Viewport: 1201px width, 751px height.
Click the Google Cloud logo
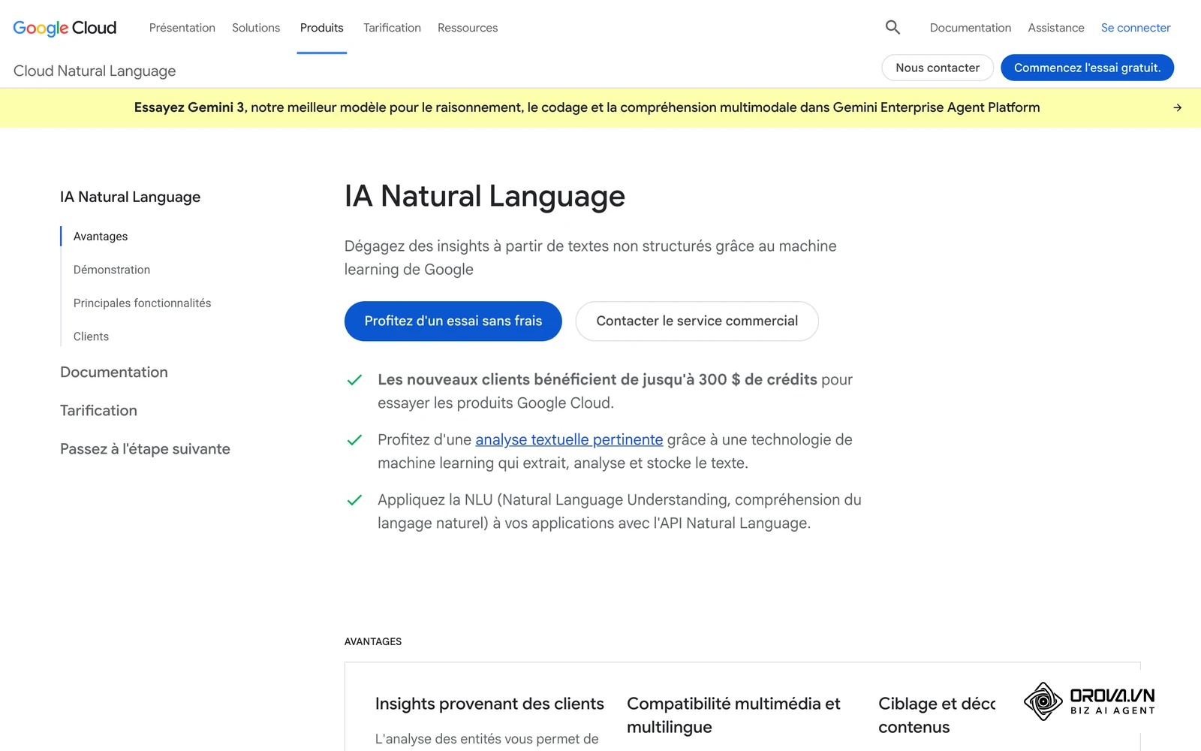pos(65,28)
